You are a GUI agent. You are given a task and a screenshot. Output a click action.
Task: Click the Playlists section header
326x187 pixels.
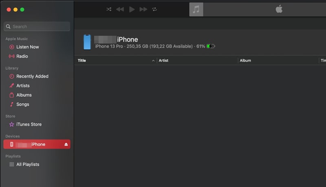(13, 157)
